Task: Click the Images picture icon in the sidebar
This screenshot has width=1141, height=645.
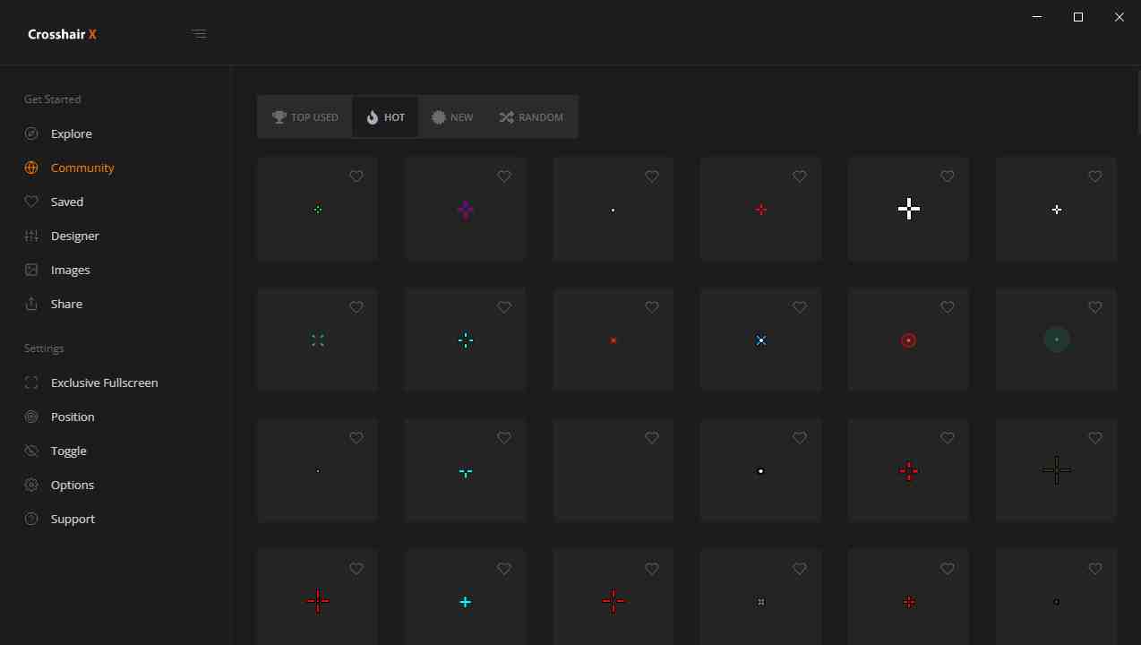Action: click(31, 270)
